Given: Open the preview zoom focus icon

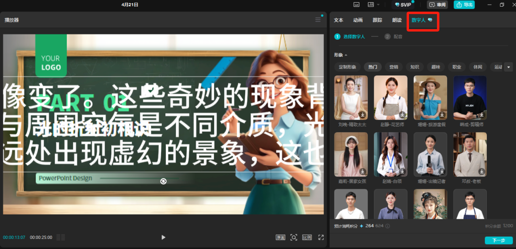Looking at the screenshot, I should (293, 237).
